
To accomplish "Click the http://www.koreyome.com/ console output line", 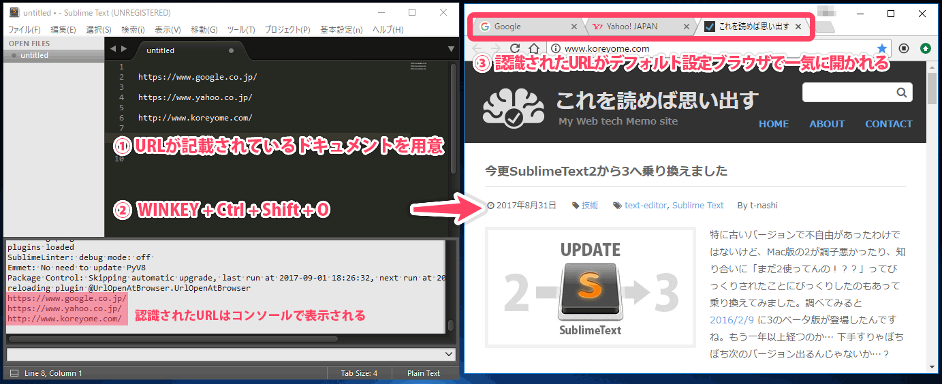I will (x=65, y=319).
